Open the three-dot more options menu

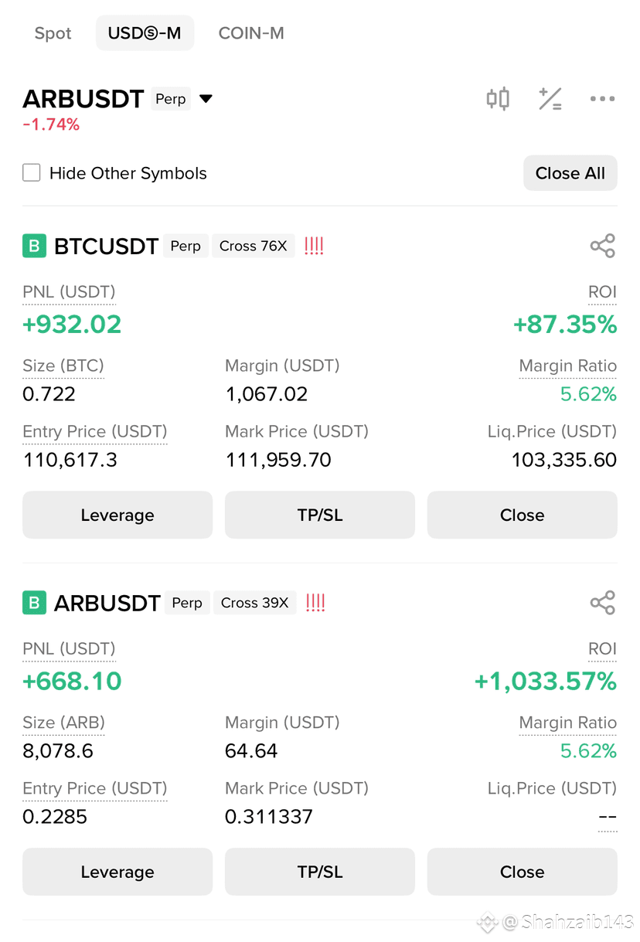[602, 99]
